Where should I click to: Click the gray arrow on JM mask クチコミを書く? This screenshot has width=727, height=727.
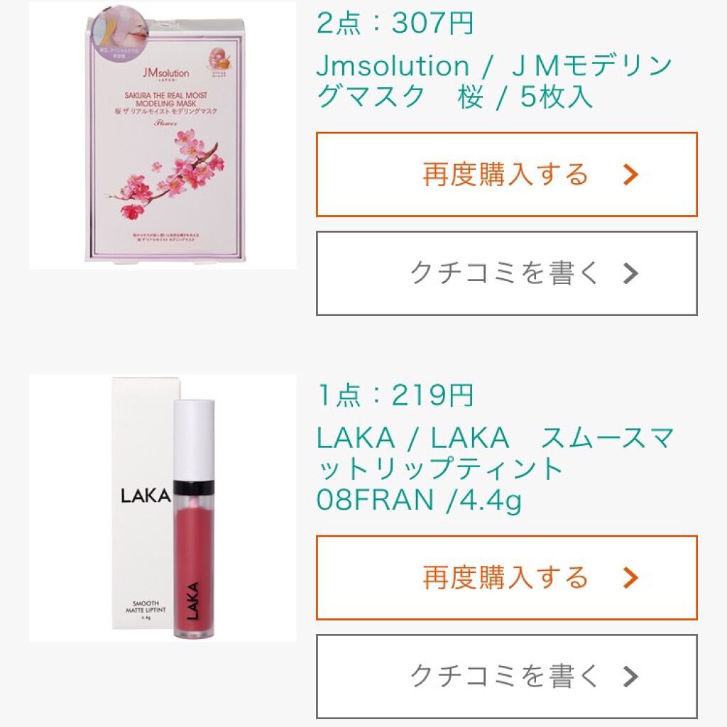(x=630, y=273)
